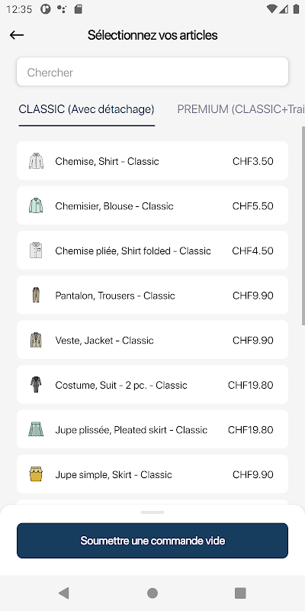Go back using the header arrow
Viewport: 305px width, 611px height.
tap(17, 35)
